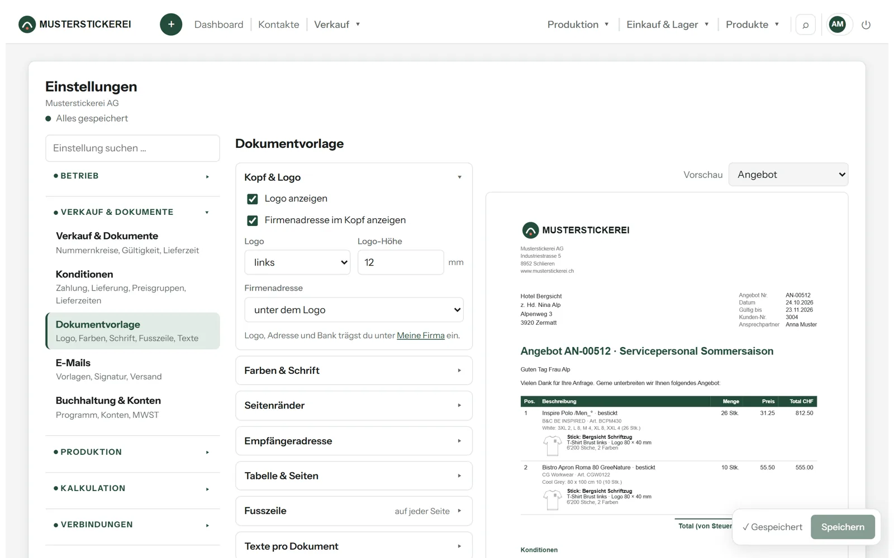Follow the Meine Firma link
Viewport: 894px width, 558px height.
click(421, 335)
